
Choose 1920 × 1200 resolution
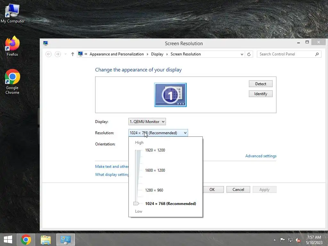pos(155,150)
